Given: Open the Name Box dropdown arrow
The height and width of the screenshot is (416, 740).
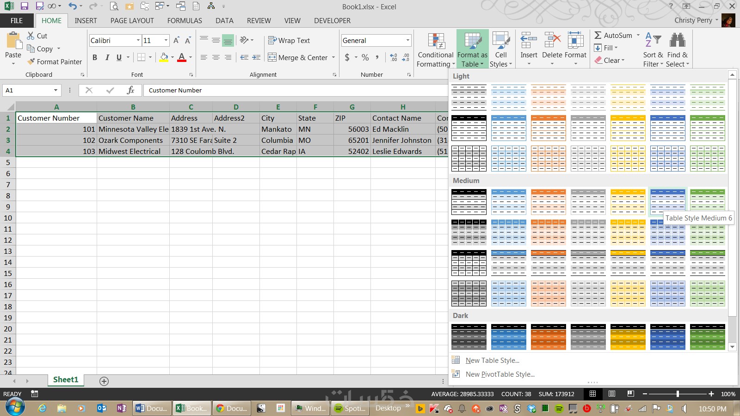Looking at the screenshot, I should pyautogui.click(x=55, y=90).
